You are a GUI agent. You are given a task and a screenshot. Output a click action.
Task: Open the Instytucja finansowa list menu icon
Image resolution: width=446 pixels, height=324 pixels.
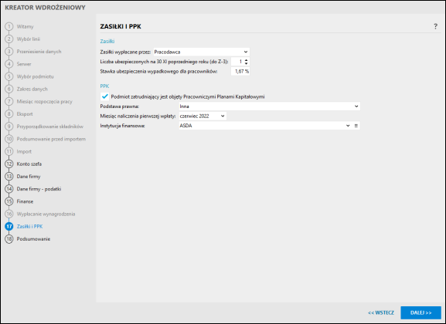pos(356,126)
